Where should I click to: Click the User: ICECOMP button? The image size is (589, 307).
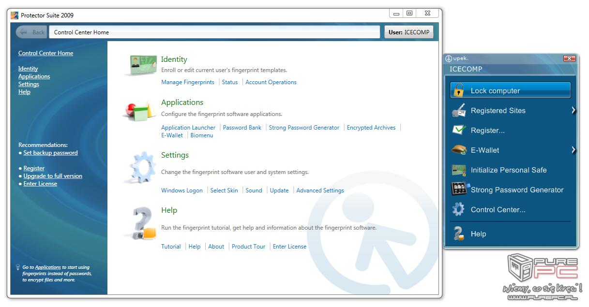[x=409, y=32]
